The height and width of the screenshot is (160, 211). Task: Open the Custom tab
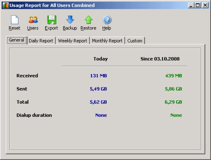(x=135, y=41)
